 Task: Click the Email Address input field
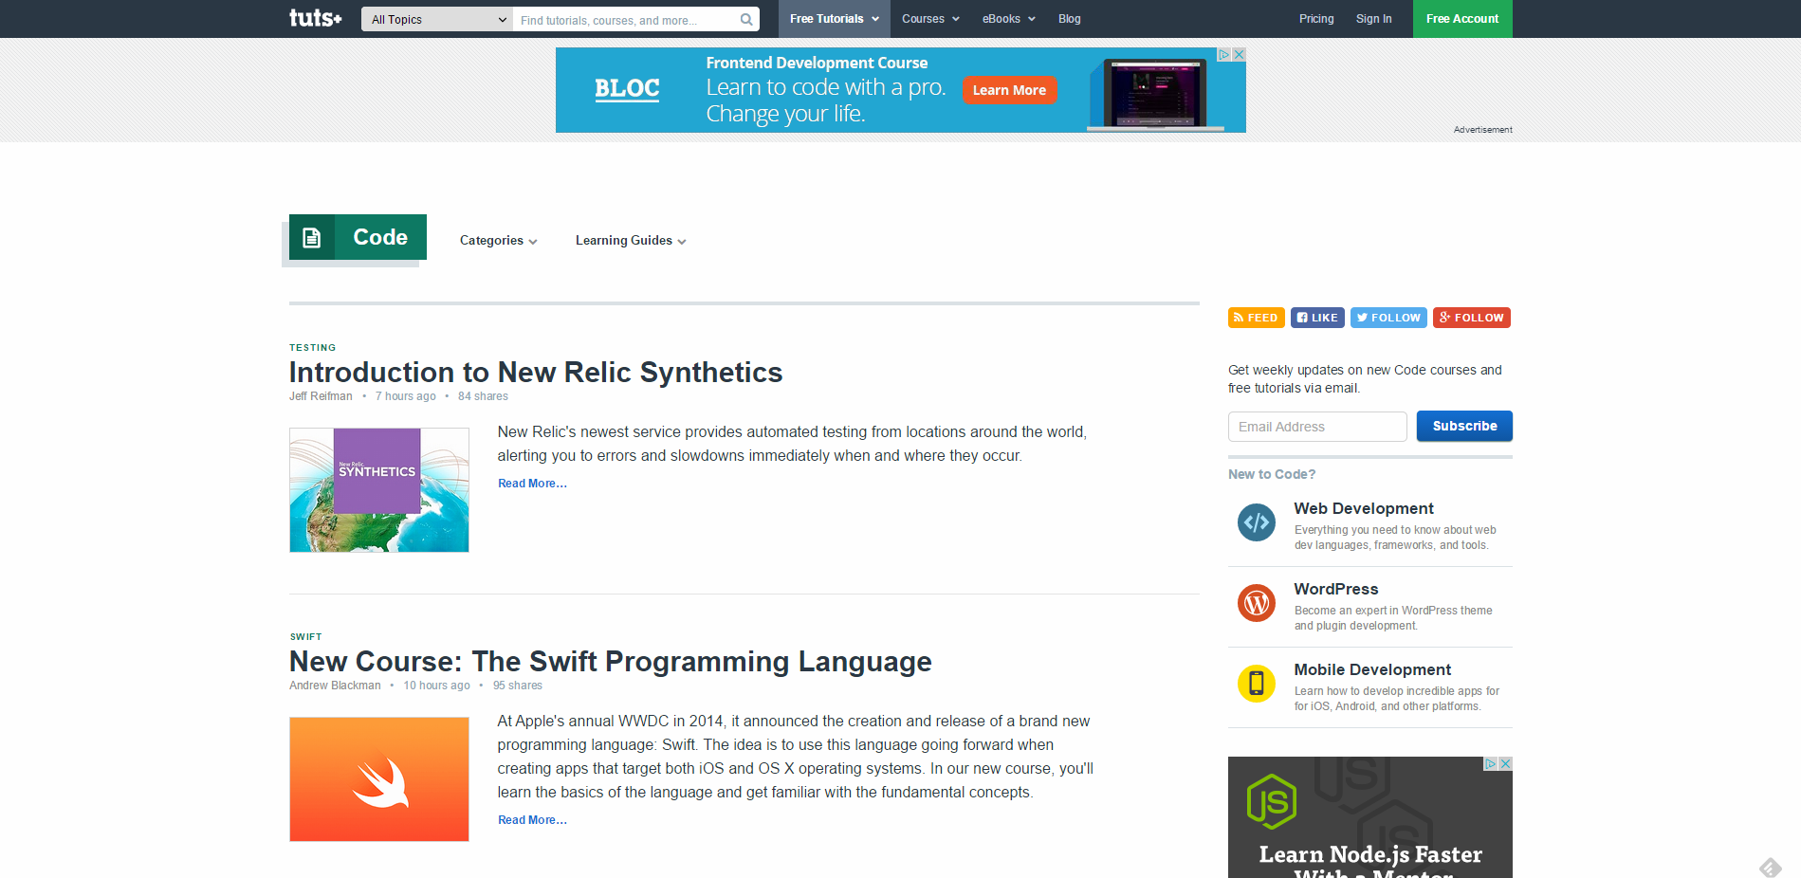click(x=1317, y=427)
